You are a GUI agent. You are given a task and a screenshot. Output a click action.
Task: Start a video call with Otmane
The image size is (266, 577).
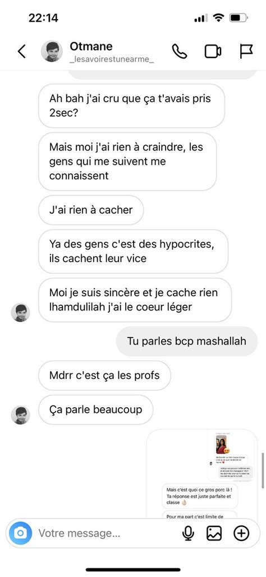click(x=213, y=52)
